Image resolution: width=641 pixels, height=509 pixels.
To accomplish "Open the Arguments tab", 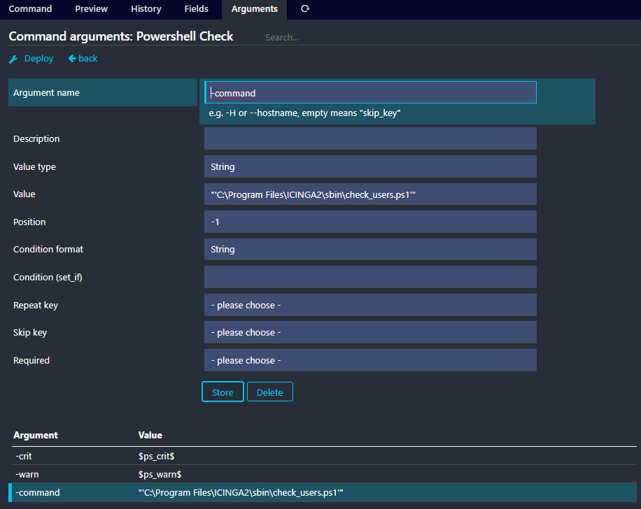I will click(x=254, y=9).
